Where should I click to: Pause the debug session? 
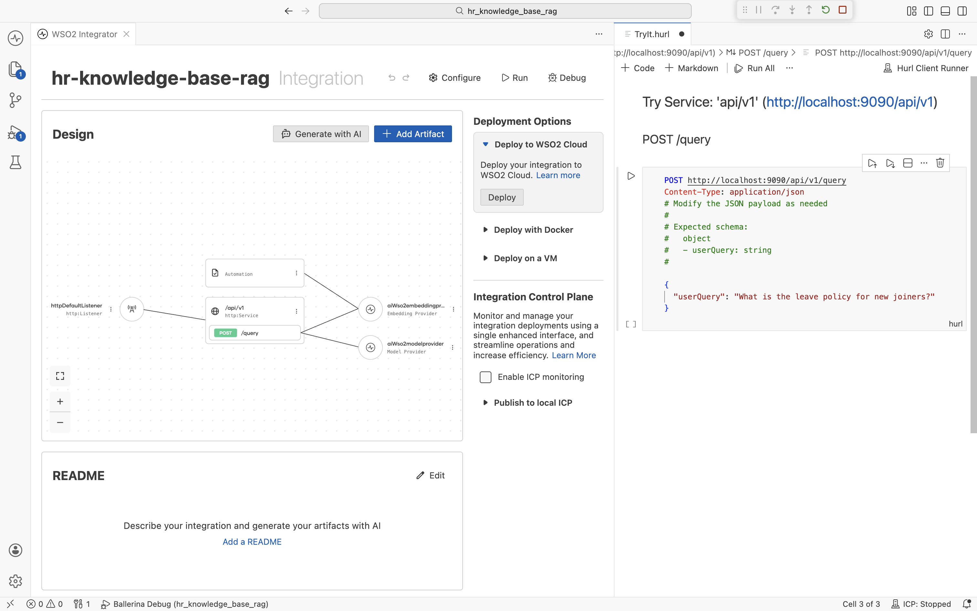tap(759, 10)
